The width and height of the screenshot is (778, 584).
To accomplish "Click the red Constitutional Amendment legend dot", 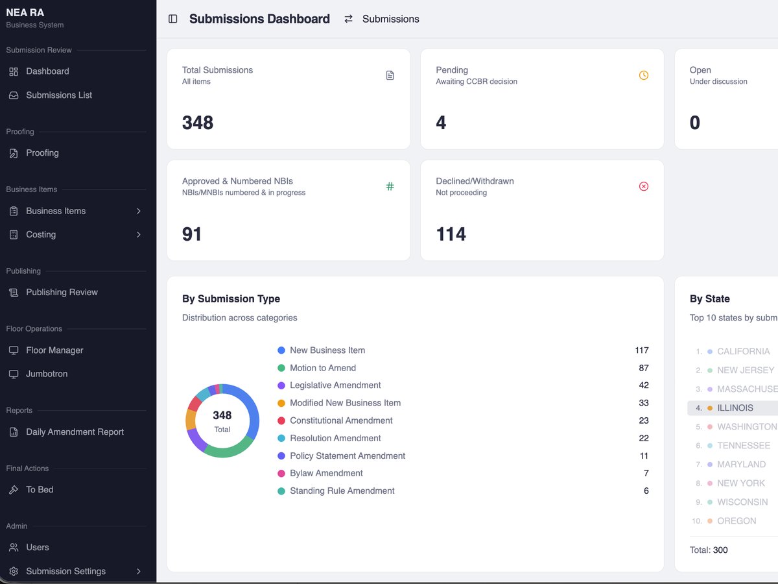I will [x=281, y=420].
